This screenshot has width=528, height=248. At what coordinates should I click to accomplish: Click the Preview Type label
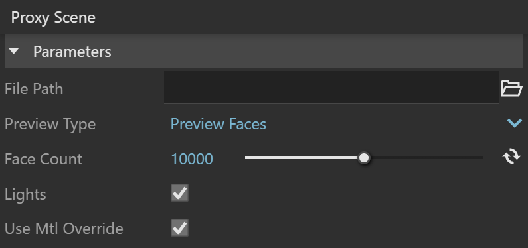pos(50,125)
